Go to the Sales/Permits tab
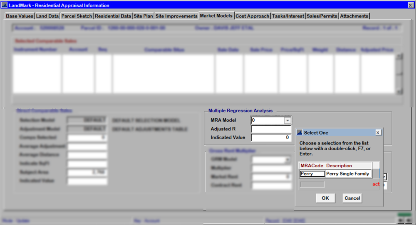416x225 pixels. pos(322,16)
